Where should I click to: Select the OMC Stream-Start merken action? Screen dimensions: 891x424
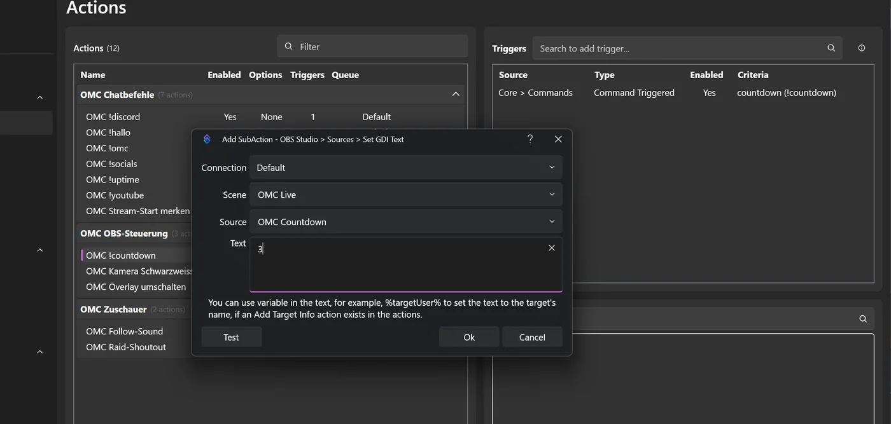click(x=138, y=211)
